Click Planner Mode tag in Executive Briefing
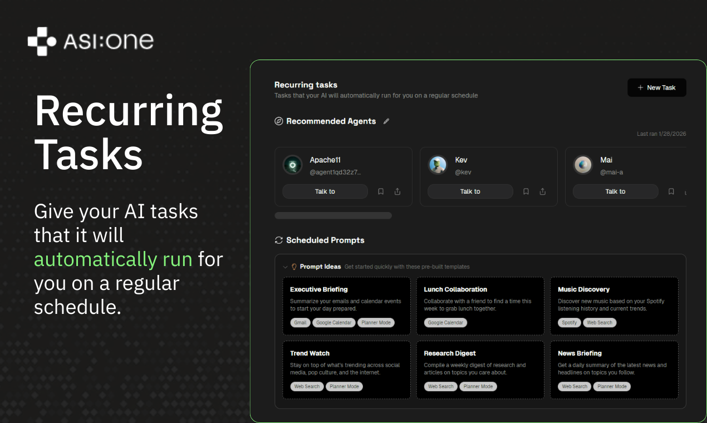This screenshot has height=423, width=707. point(376,323)
